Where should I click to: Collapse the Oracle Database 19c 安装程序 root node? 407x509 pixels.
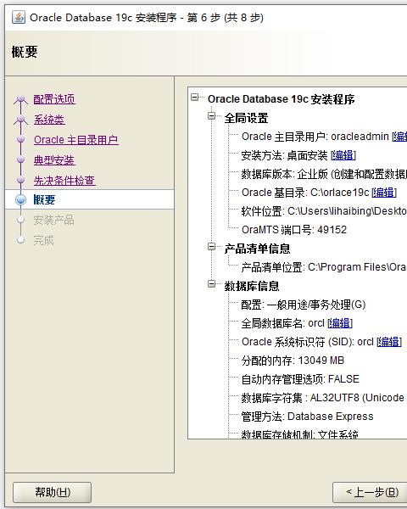195,97
